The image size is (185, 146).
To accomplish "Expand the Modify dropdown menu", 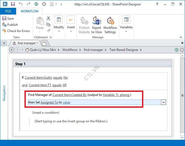I will click(x=59, y=25).
